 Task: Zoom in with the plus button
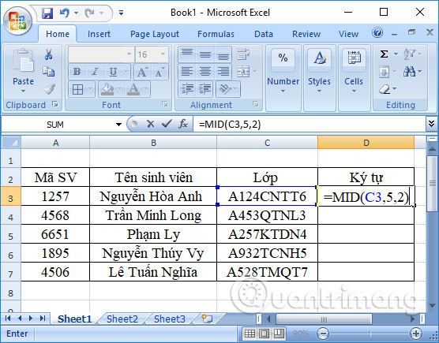coord(416,334)
